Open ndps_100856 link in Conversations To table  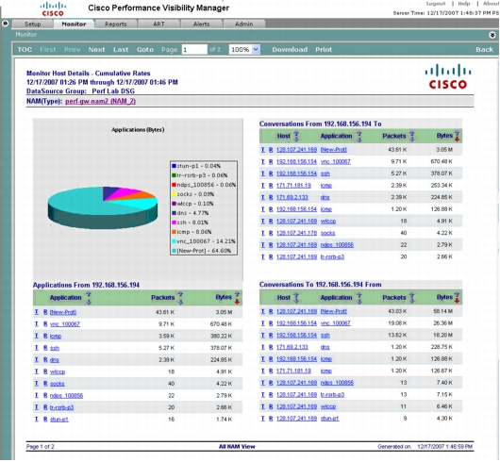point(337,383)
